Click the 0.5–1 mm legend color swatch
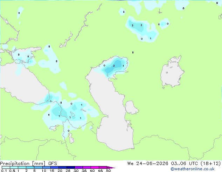 click(14, 167)
